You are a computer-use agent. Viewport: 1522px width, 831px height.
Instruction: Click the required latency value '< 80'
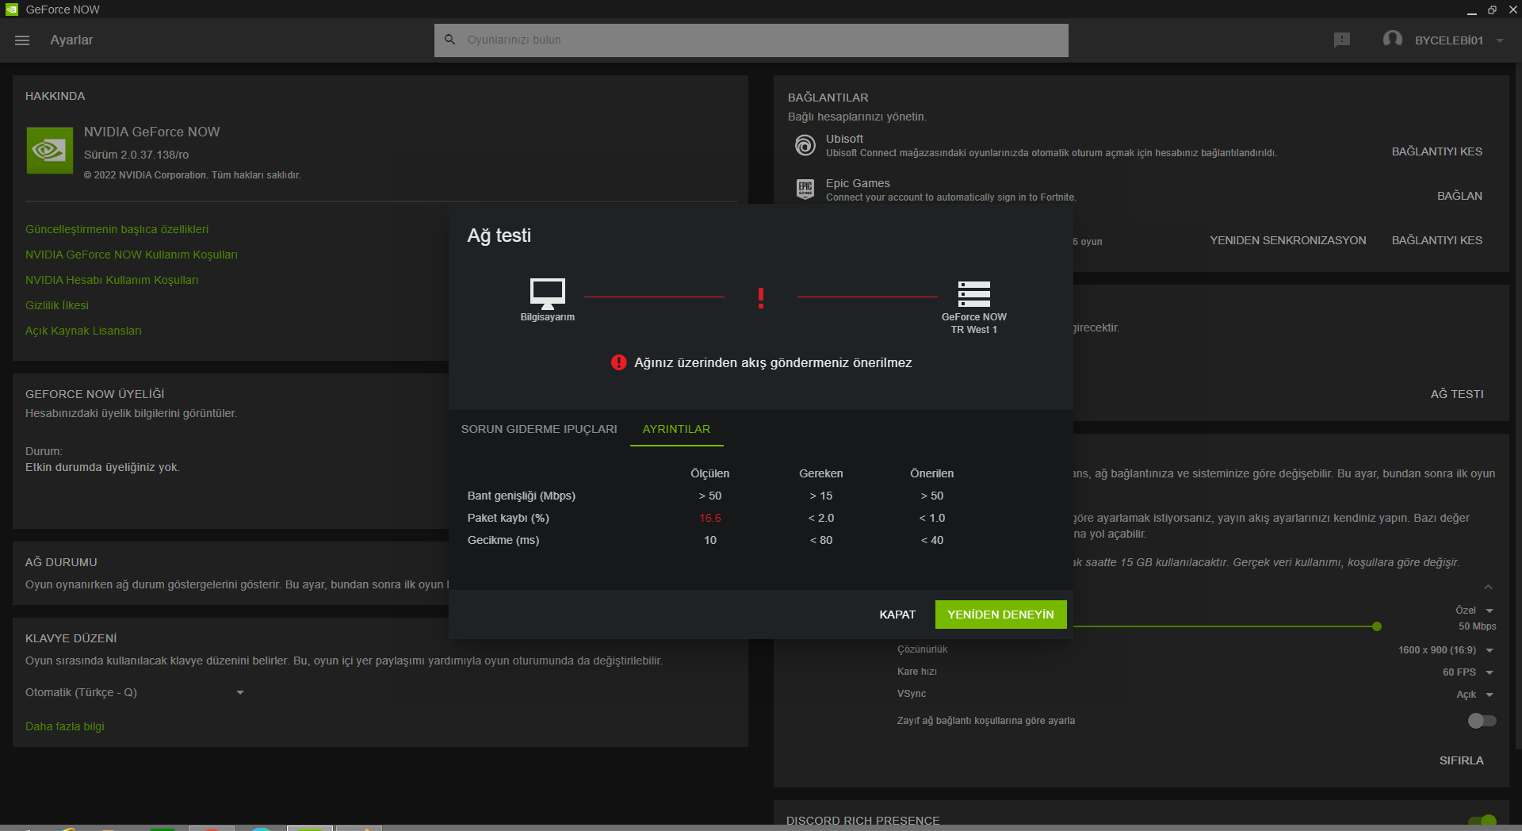point(820,540)
